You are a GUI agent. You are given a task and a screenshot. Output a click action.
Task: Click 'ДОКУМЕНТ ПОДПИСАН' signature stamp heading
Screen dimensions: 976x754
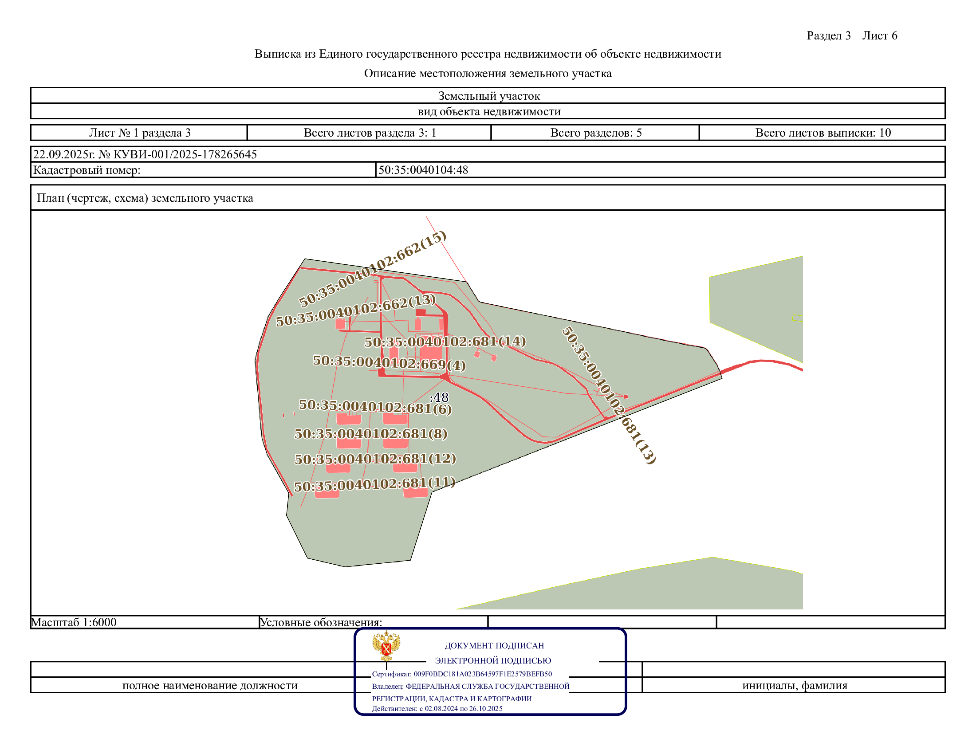(494, 645)
